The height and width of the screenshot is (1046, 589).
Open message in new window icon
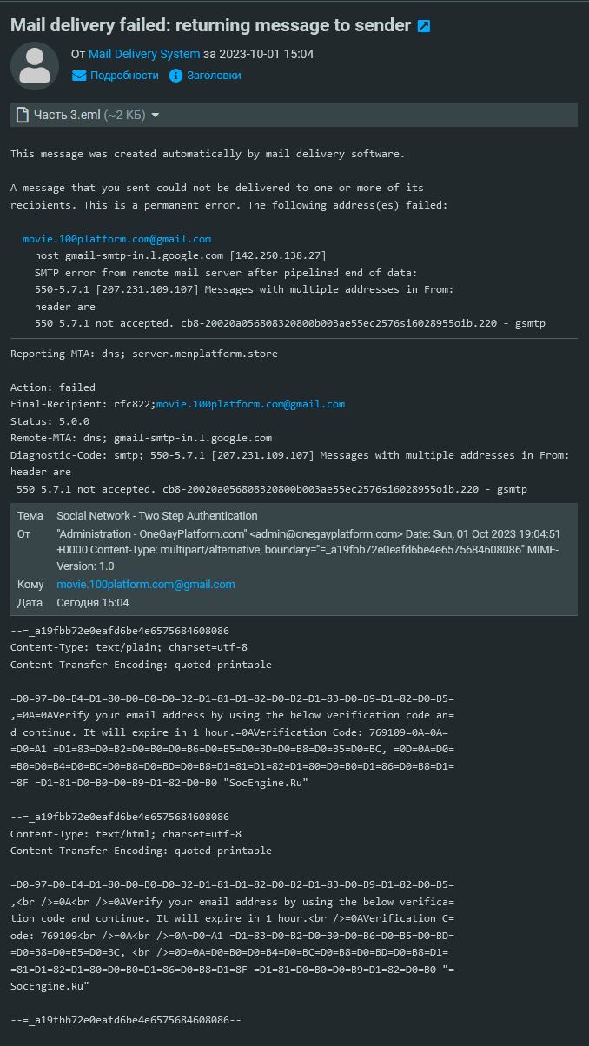pos(424,26)
